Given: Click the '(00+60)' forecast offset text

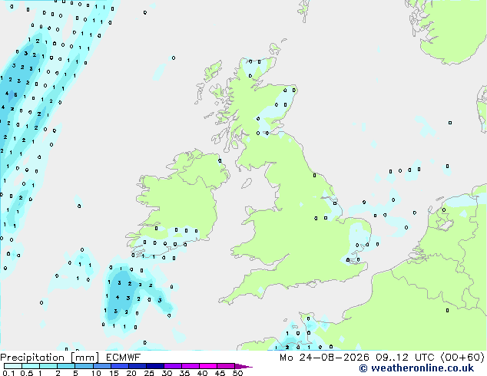Looking at the screenshot, I should (462, 358).
